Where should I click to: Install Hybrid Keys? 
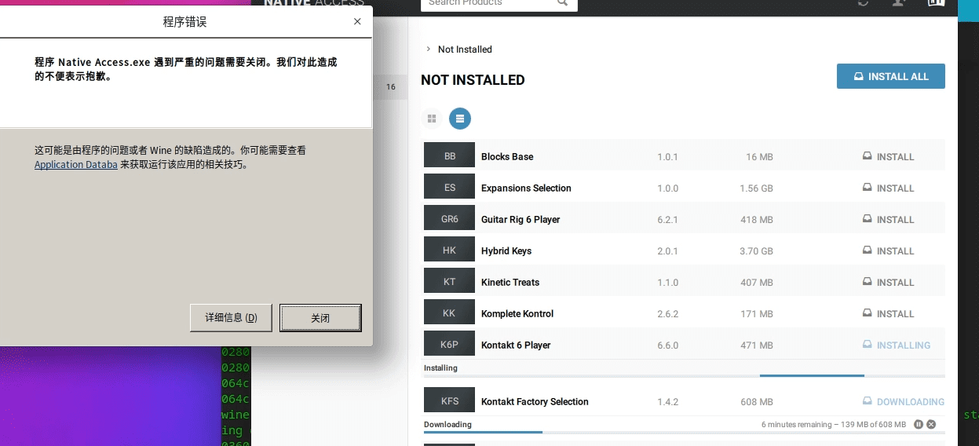tap(889, 250)
